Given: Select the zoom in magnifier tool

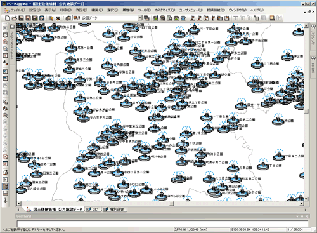Looking at the screenshot, I should pyautogui.click(x=6, y=42).
